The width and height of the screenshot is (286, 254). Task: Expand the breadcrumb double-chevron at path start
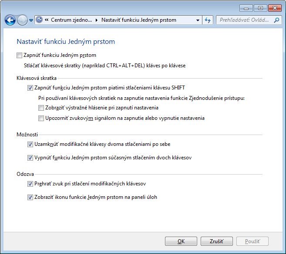(x=47, y=20)
